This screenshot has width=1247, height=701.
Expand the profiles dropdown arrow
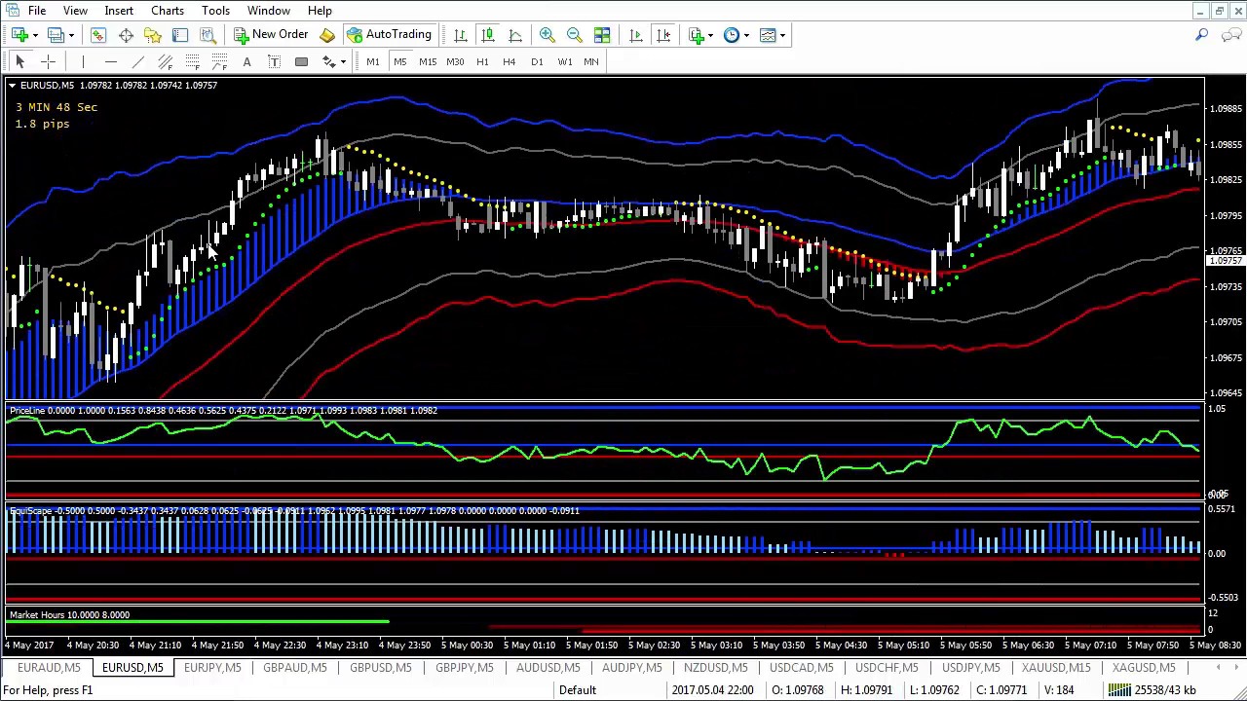(x=71, y=36)
